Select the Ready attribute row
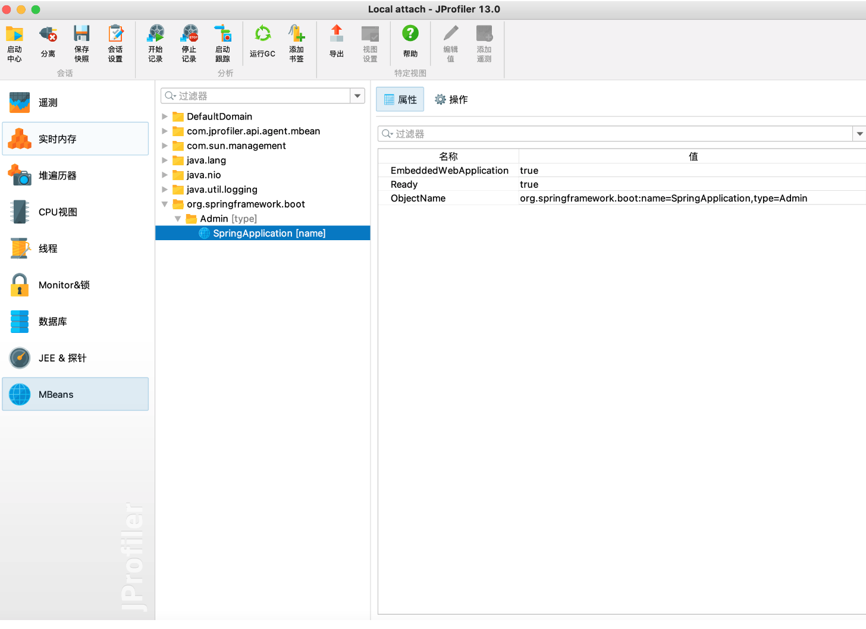866x629 pixels. tap(622, 184)
